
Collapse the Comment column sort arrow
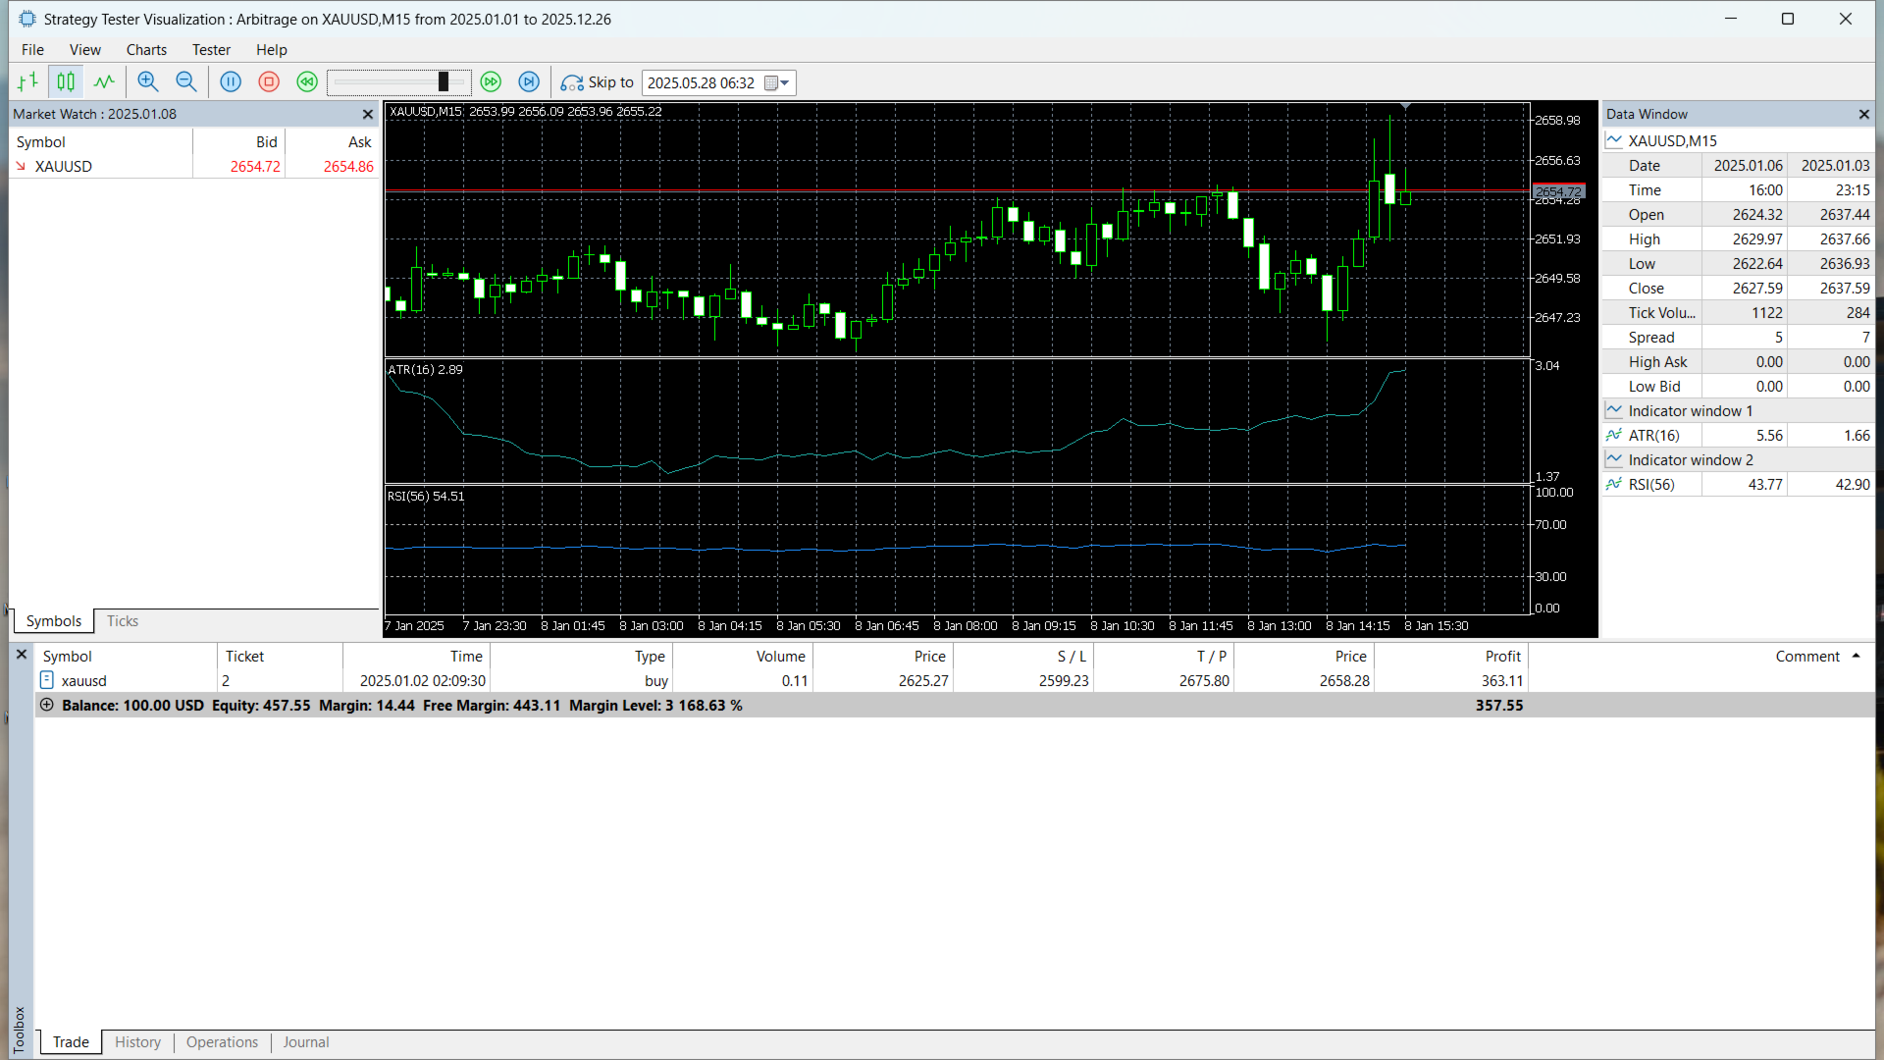[1856, 656]
